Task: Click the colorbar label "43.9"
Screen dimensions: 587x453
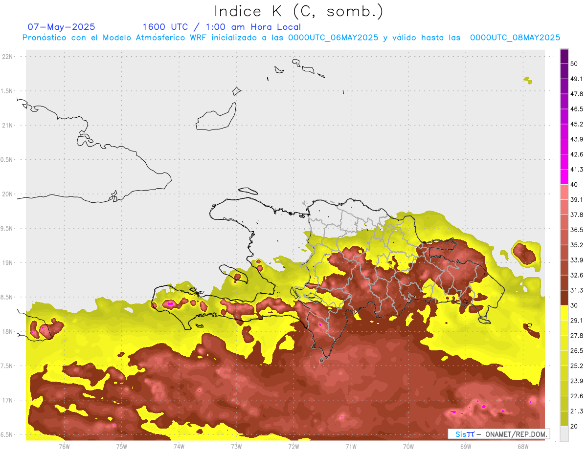Action: [x=577, y=139]
